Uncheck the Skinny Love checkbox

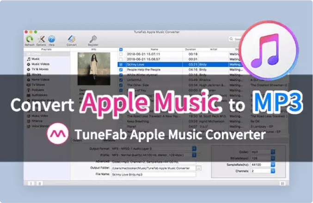pyautogui.click(x=121, y=65)
